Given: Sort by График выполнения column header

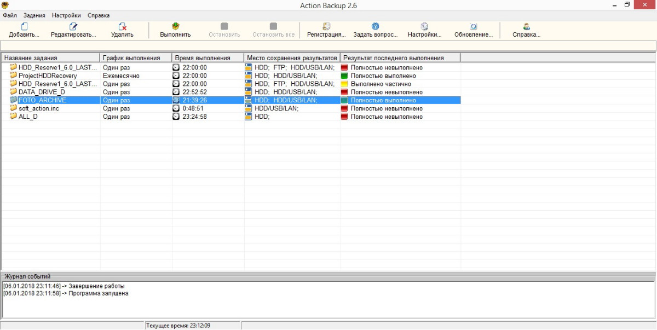Looking at the screenshot, I should [136, 57].
